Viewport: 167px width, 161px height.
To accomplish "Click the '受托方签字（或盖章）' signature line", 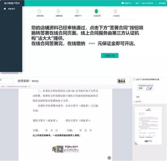I will (78, 120).
